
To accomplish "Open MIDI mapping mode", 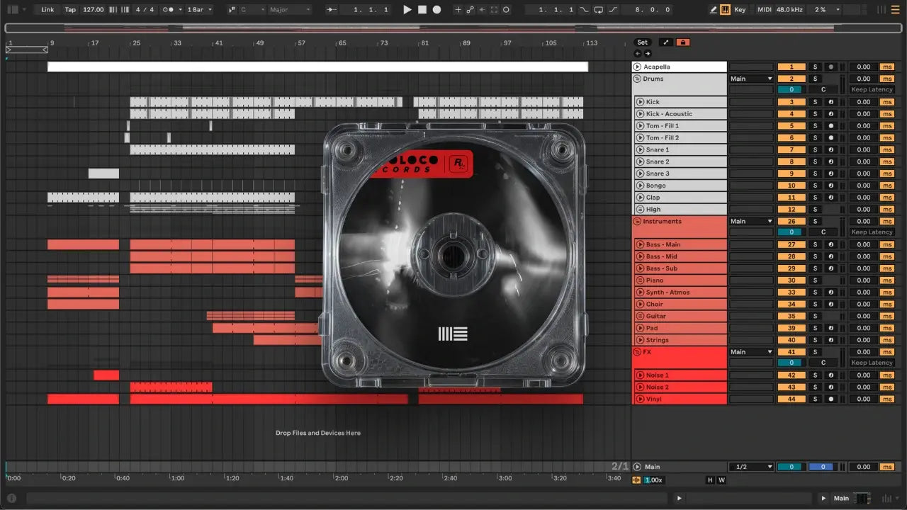I will pos(764,10).
